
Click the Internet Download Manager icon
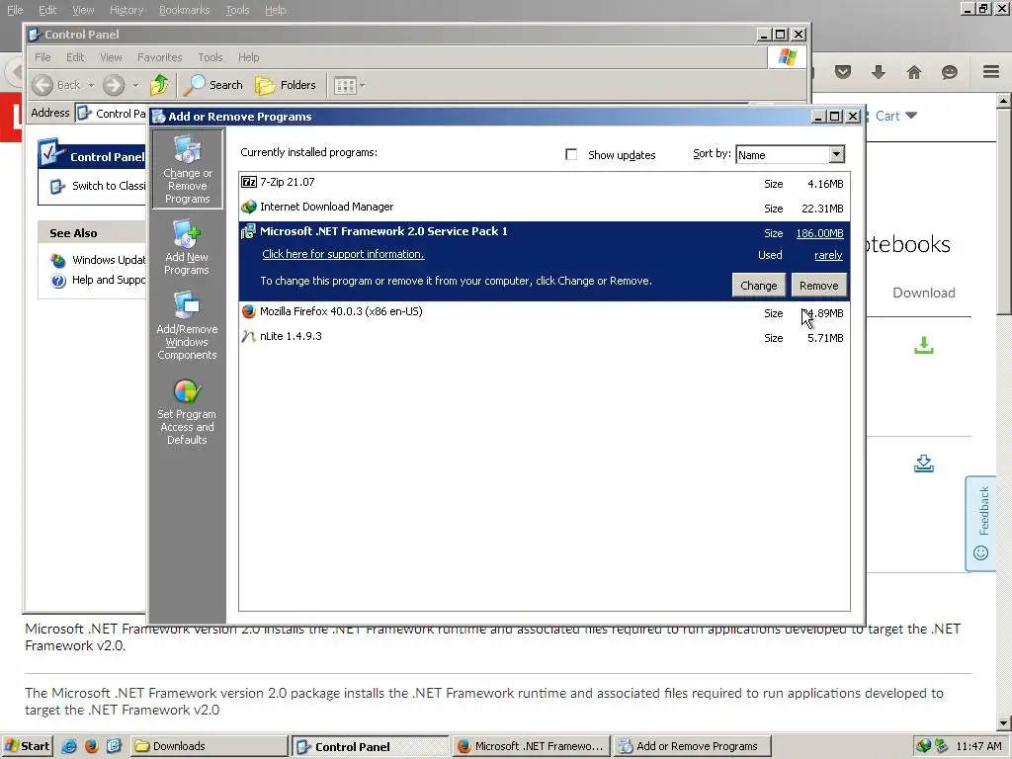coord(248,208)
